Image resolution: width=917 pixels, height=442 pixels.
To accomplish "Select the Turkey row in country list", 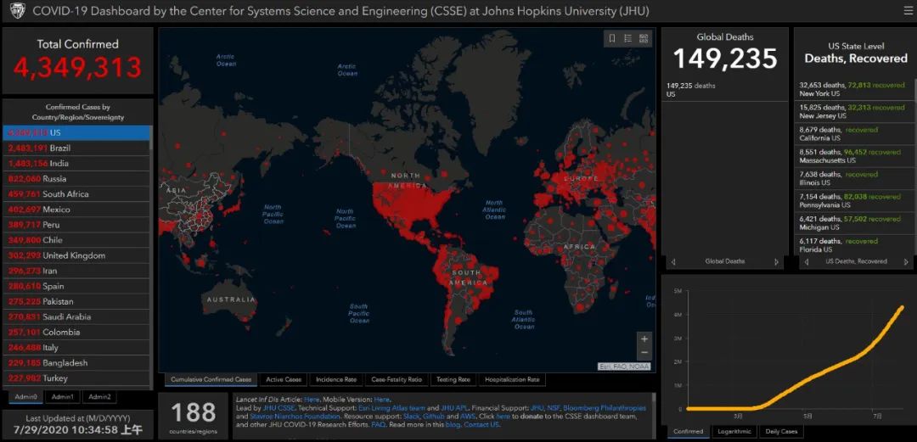I will tap(76, 378).
